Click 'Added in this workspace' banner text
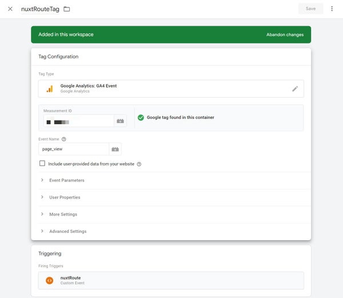This screenshot has width=343, height=298. [66, 34]
